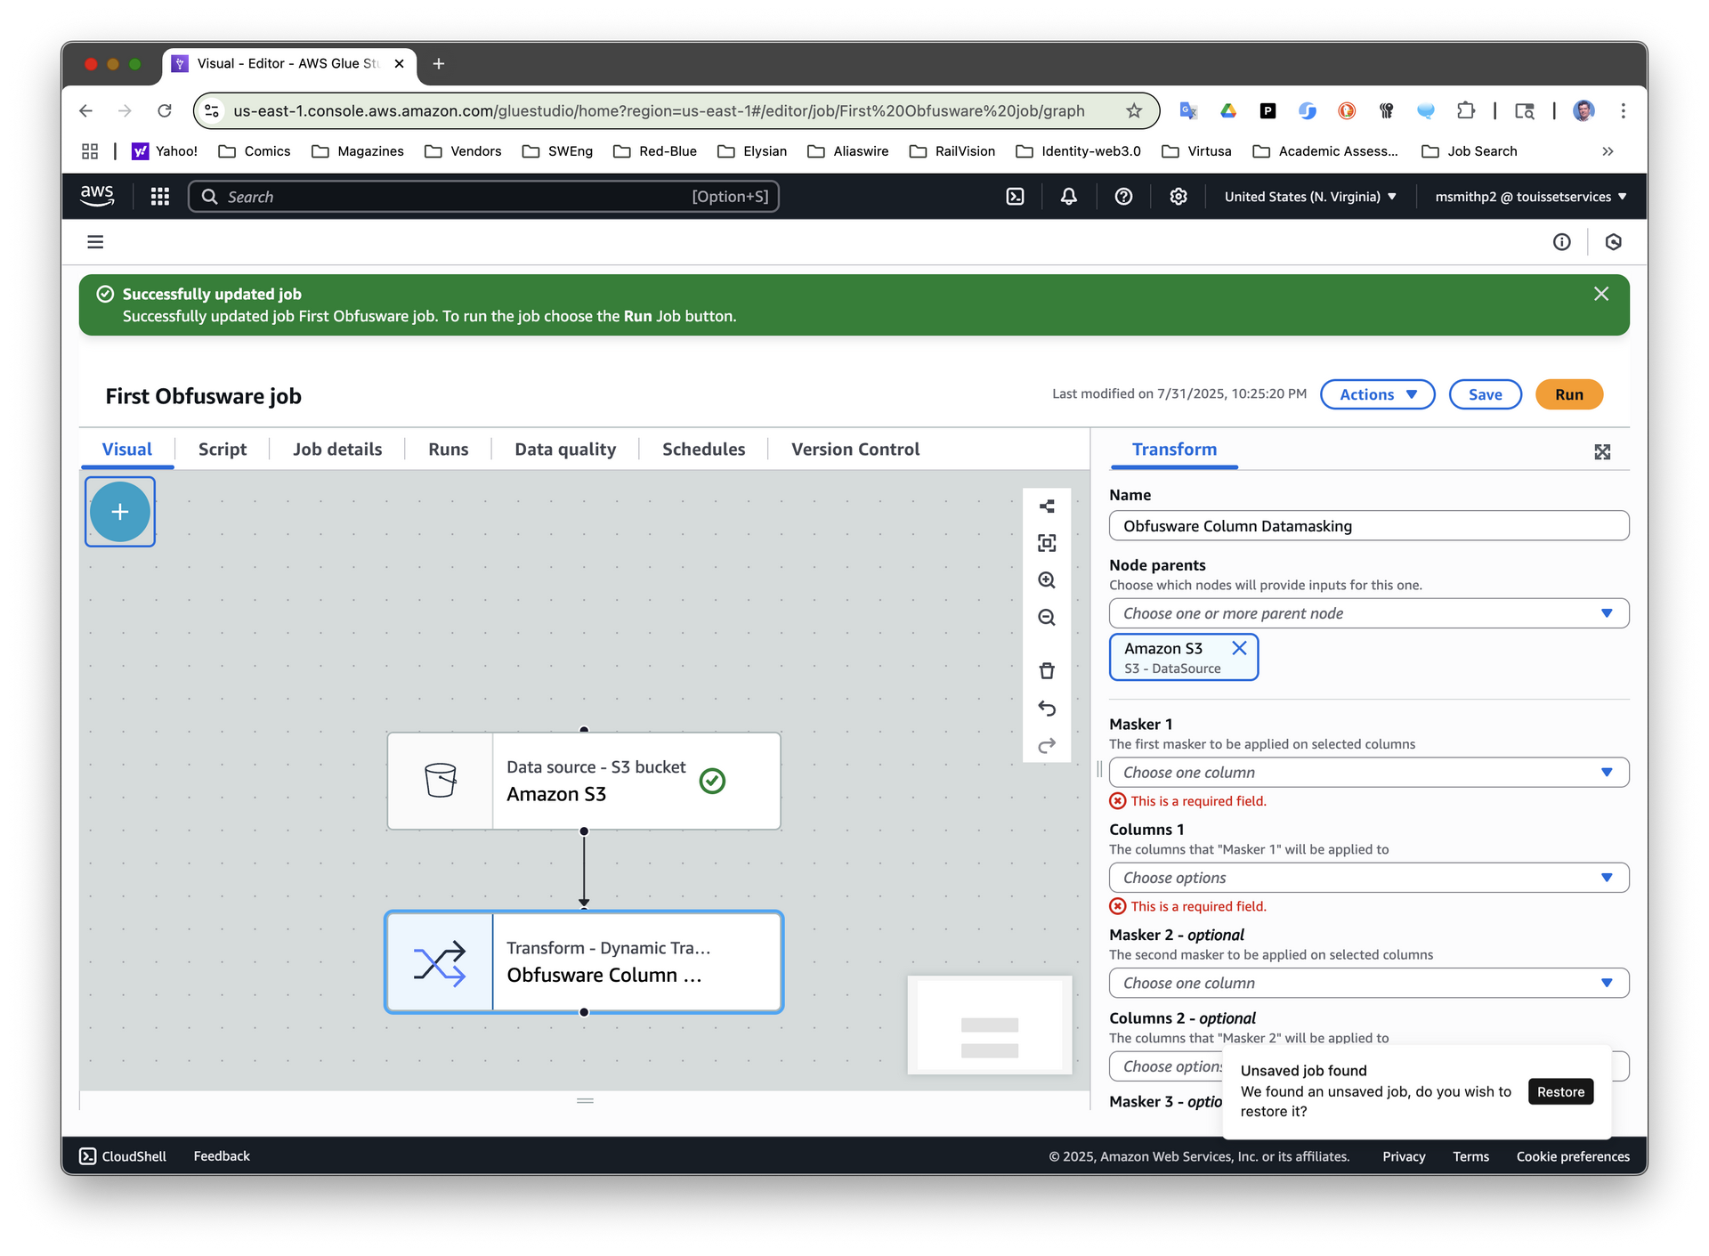This screenshot has width=1709, height=1256.
Task: Zoom in on the job canvas
Action: point(1047,580)
